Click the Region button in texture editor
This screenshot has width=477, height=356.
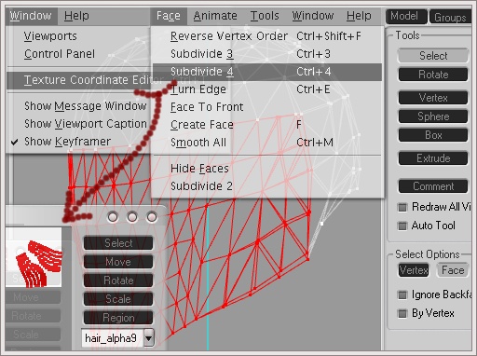coord(118,318)
